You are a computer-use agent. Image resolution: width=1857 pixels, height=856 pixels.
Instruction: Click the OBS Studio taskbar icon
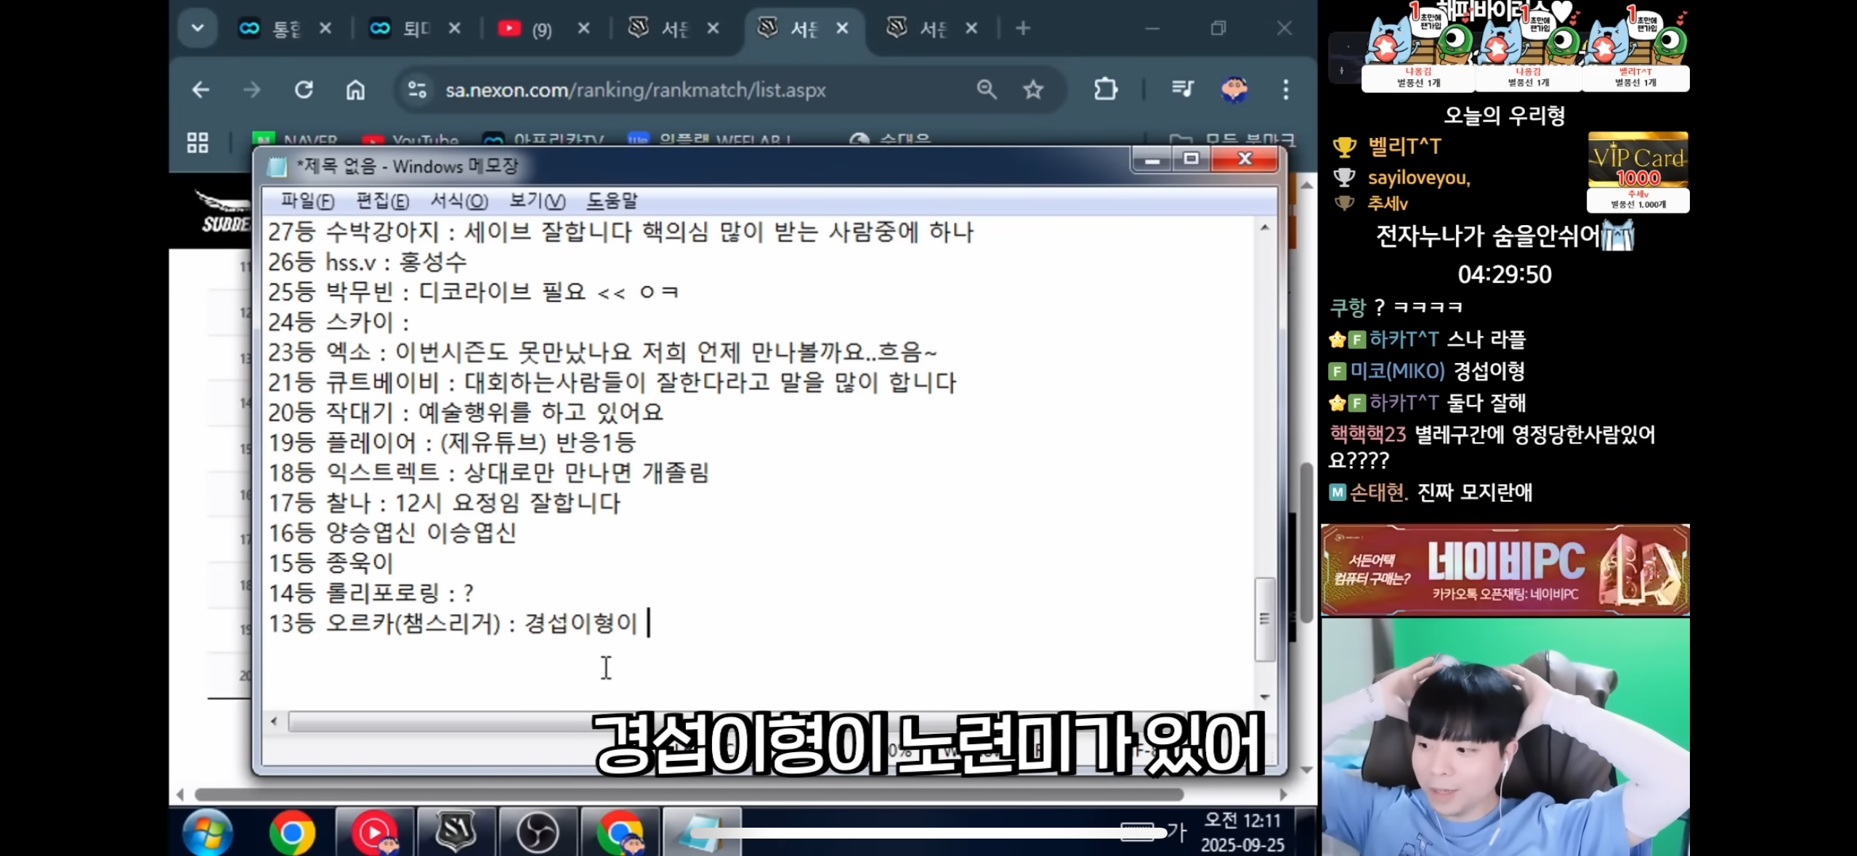[538, 832]
